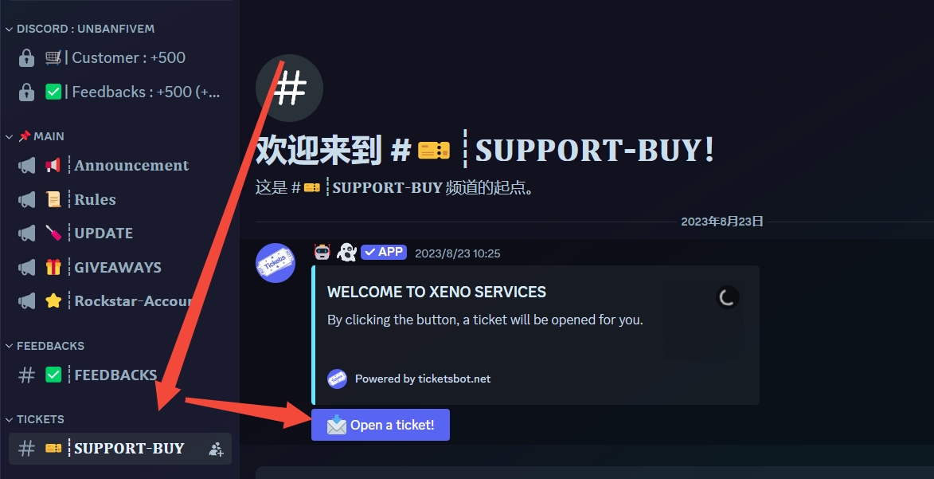
Task: Click the Powered by ticketsbot.net text
Action: coord(423,379)
